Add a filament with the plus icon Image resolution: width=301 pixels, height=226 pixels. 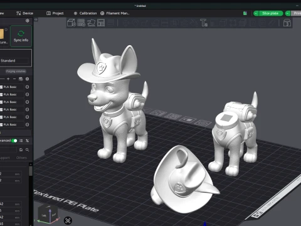(8, 79)
